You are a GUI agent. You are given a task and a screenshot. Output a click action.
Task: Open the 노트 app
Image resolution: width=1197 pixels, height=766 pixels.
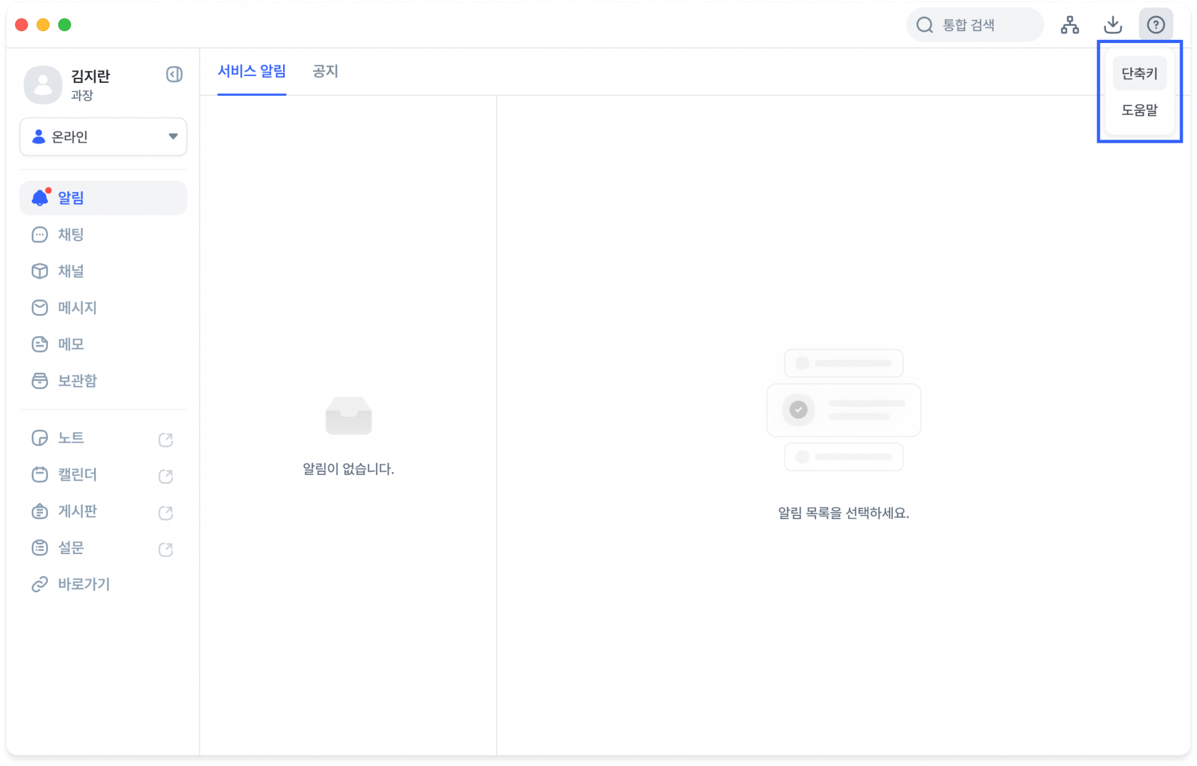(70, 438)
